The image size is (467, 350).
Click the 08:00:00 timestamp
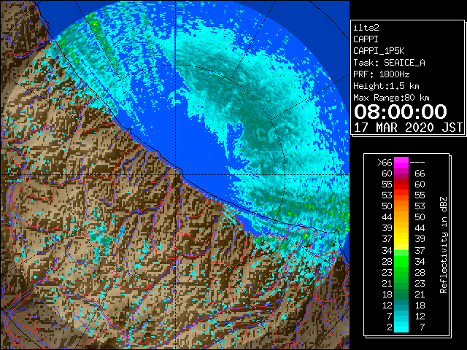click(x=401, y=112)
